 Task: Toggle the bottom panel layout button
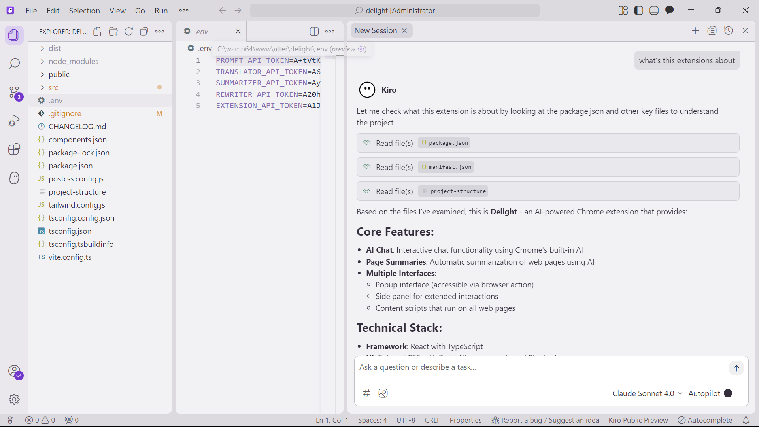click(654, 11)
